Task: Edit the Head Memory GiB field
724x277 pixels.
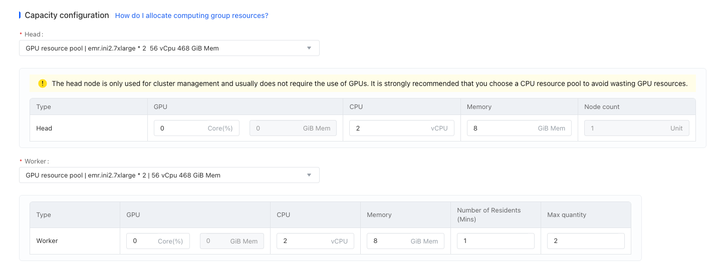Action: click(x=519, y=128)
